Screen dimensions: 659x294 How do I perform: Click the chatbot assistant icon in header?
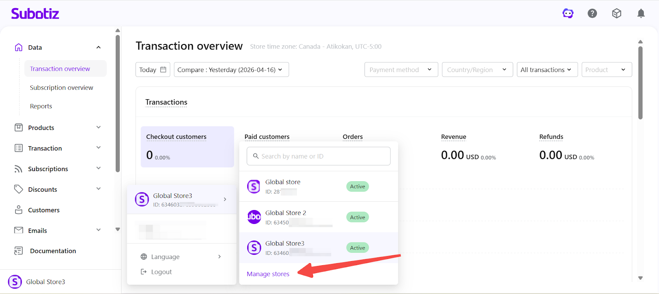pos(568,14)
